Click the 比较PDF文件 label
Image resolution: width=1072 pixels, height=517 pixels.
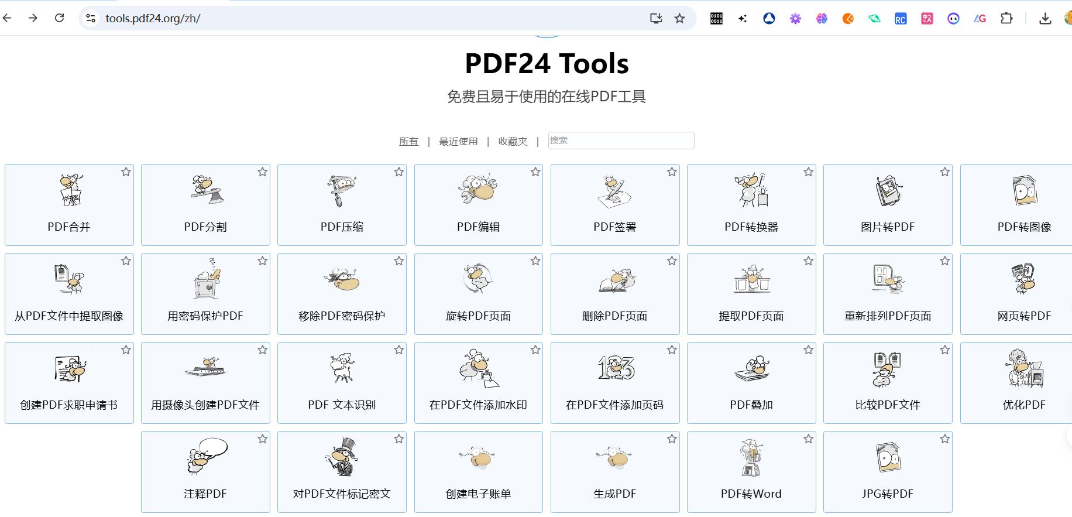888,405
